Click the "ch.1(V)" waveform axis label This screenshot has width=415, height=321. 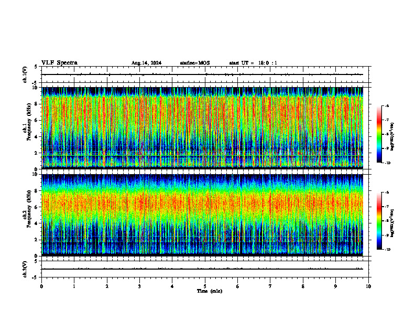coord(25,74)
